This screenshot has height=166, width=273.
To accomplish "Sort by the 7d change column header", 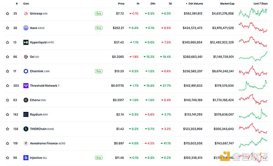I will [x=170, y=4].
